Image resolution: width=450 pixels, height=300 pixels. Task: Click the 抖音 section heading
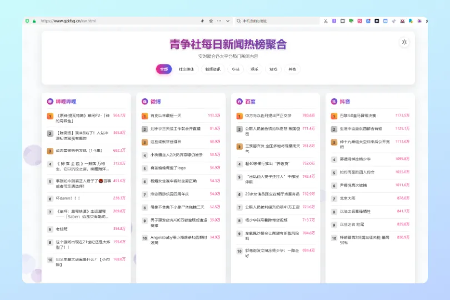click(345, 102)
